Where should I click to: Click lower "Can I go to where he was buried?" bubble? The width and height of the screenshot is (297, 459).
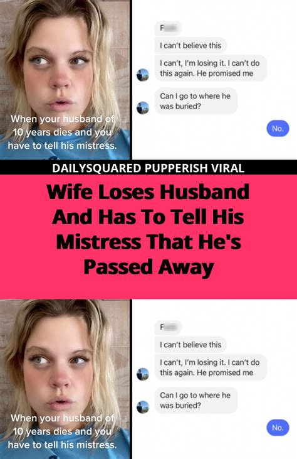pyautogui.click(x=196, y=401)
